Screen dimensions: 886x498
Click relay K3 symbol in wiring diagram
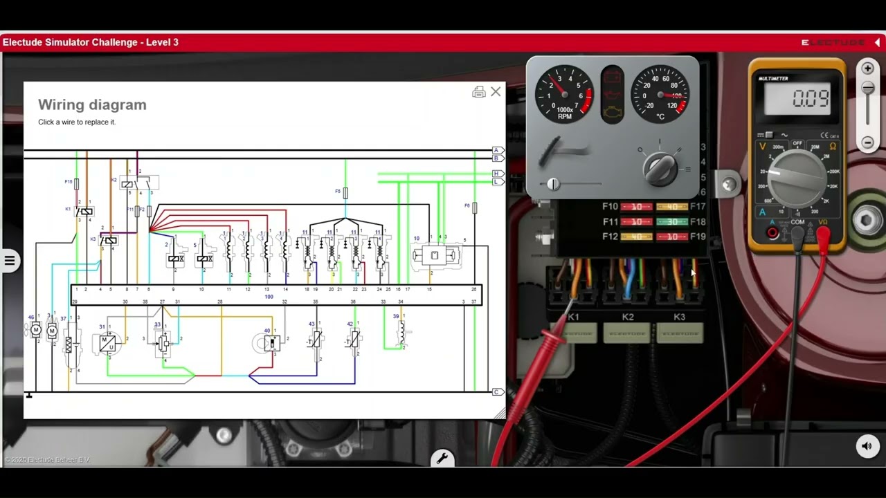click(x=109, y=241)
